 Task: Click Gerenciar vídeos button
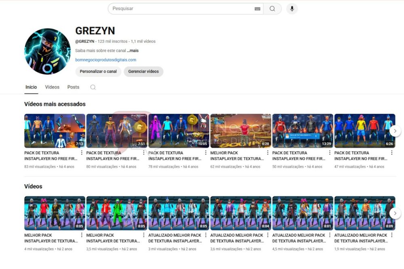143,71
